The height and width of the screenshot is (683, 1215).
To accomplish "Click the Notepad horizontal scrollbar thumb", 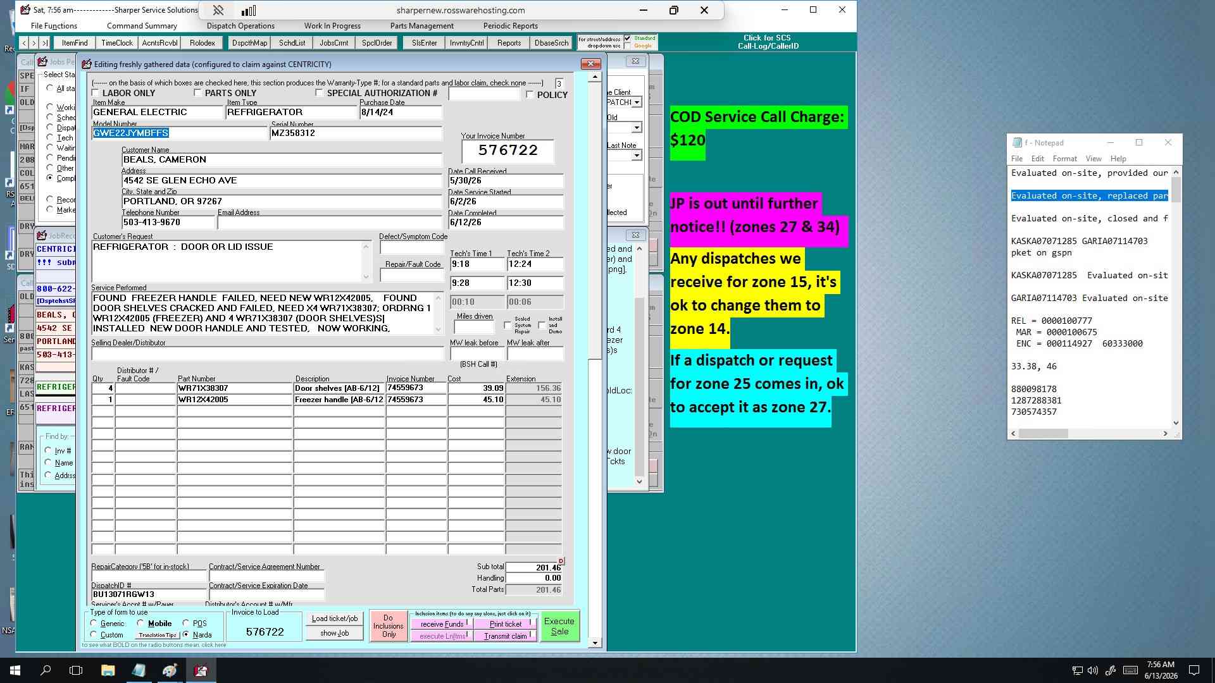I will (1044, 434).
